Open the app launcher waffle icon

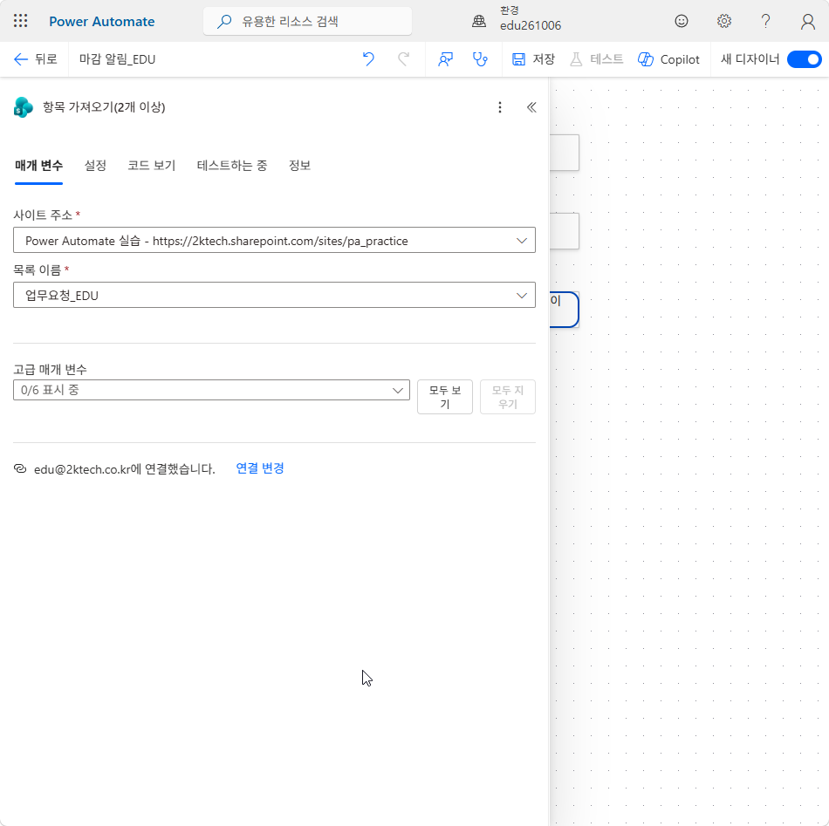tap(20, 21)
